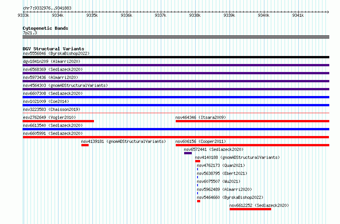Click the blue bar under nsv6613540
Screen dimensions: 340x224
point(176,129)
